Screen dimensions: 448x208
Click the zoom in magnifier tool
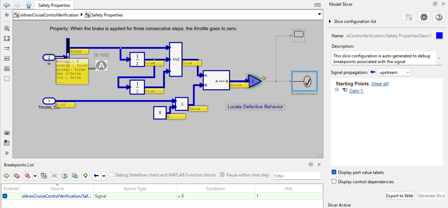pos(7,28)
